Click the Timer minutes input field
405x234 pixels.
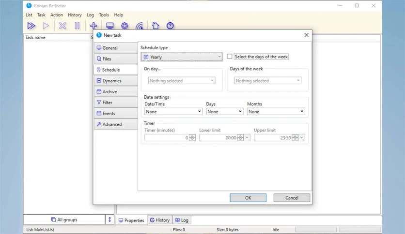167,138
